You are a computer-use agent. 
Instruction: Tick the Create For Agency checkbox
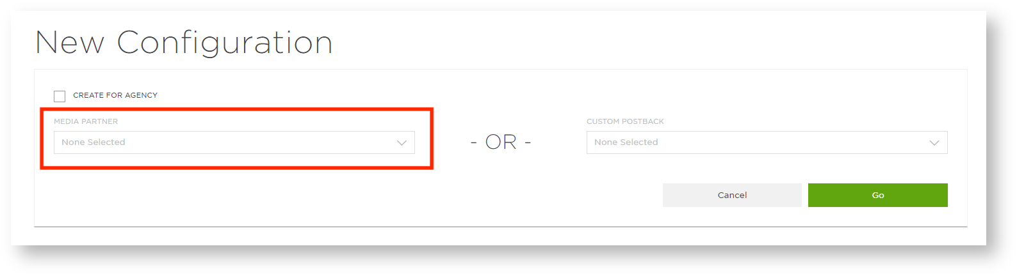pyautogui.click(x=60, y=96)
